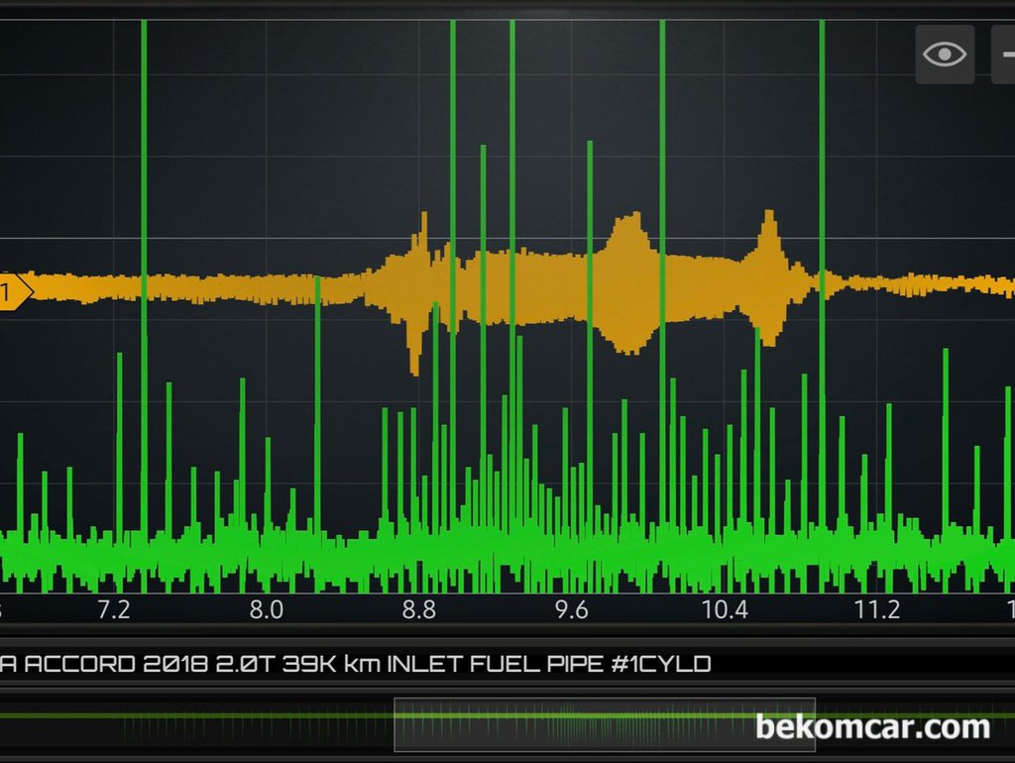1015x763 pixels.
Task: Click the highlighted selection window in overview strip
Action: coord(605,724)
